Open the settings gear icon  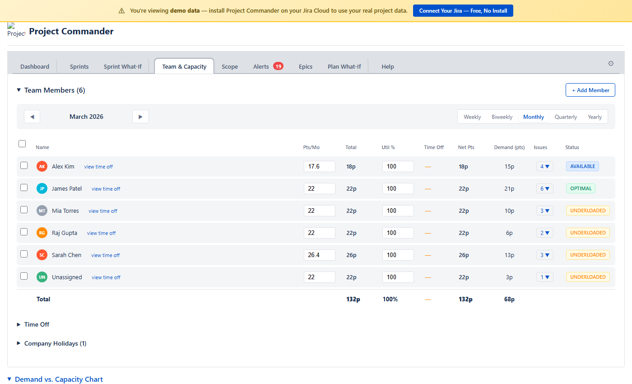(x=611, y=64)
